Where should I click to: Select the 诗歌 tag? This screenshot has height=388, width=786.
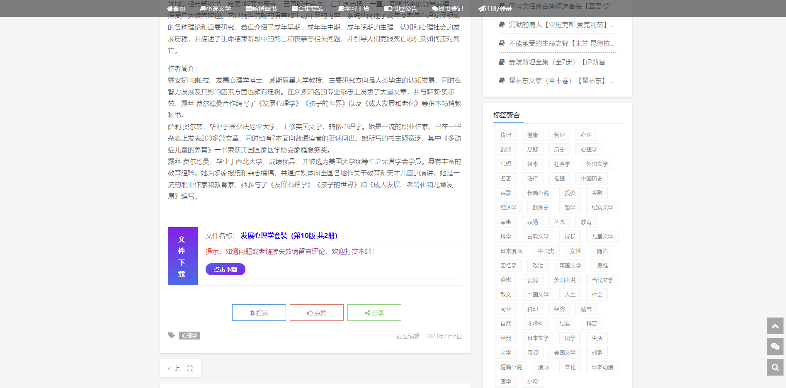(506, 193)
